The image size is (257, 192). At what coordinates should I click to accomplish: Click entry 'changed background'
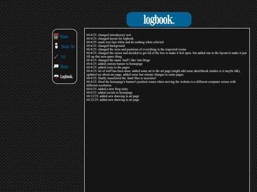(x=106, y=46)
